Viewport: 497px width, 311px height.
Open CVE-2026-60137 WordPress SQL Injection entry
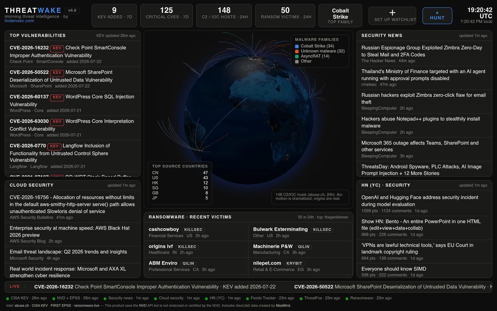72,103
